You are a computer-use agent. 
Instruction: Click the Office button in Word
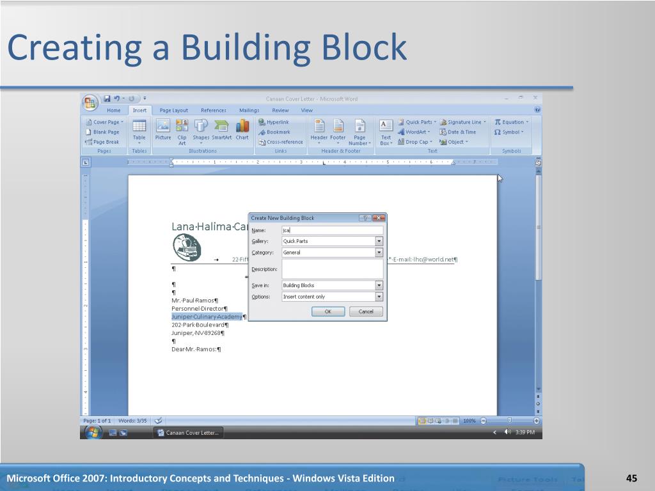click(x=90, y=103)
